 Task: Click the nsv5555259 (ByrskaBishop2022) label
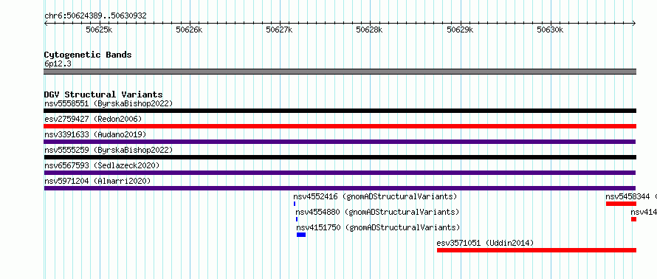(109, 150)
